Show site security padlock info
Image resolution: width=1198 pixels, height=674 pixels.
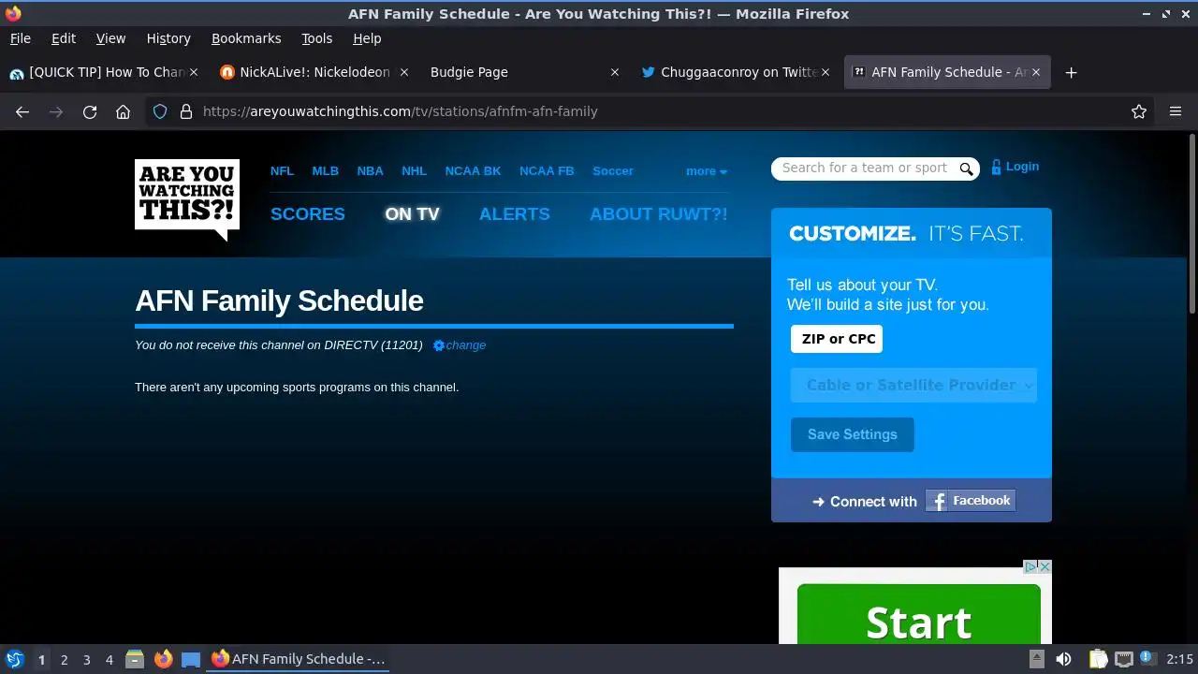(186, 111)
